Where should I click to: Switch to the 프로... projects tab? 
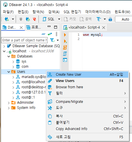tap(33, 27)
